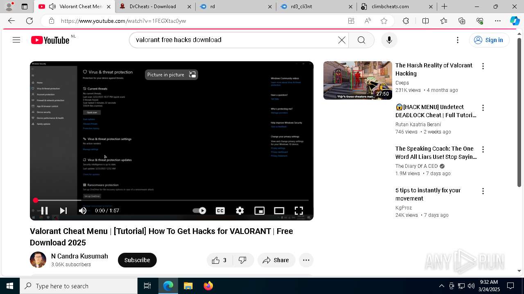
Task: Share the video
Action: [x=276, y=260]
